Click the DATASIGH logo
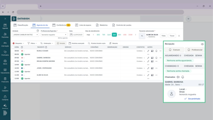 click(21, 19)
